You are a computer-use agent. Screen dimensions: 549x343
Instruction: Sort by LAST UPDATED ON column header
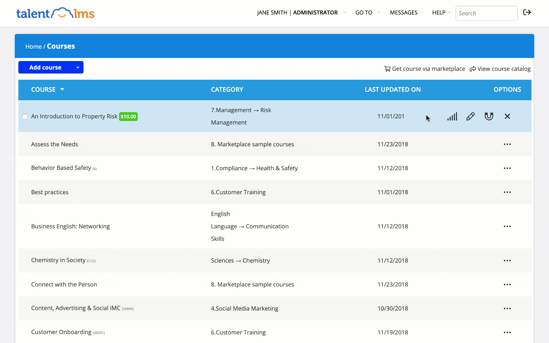point(393,90)
